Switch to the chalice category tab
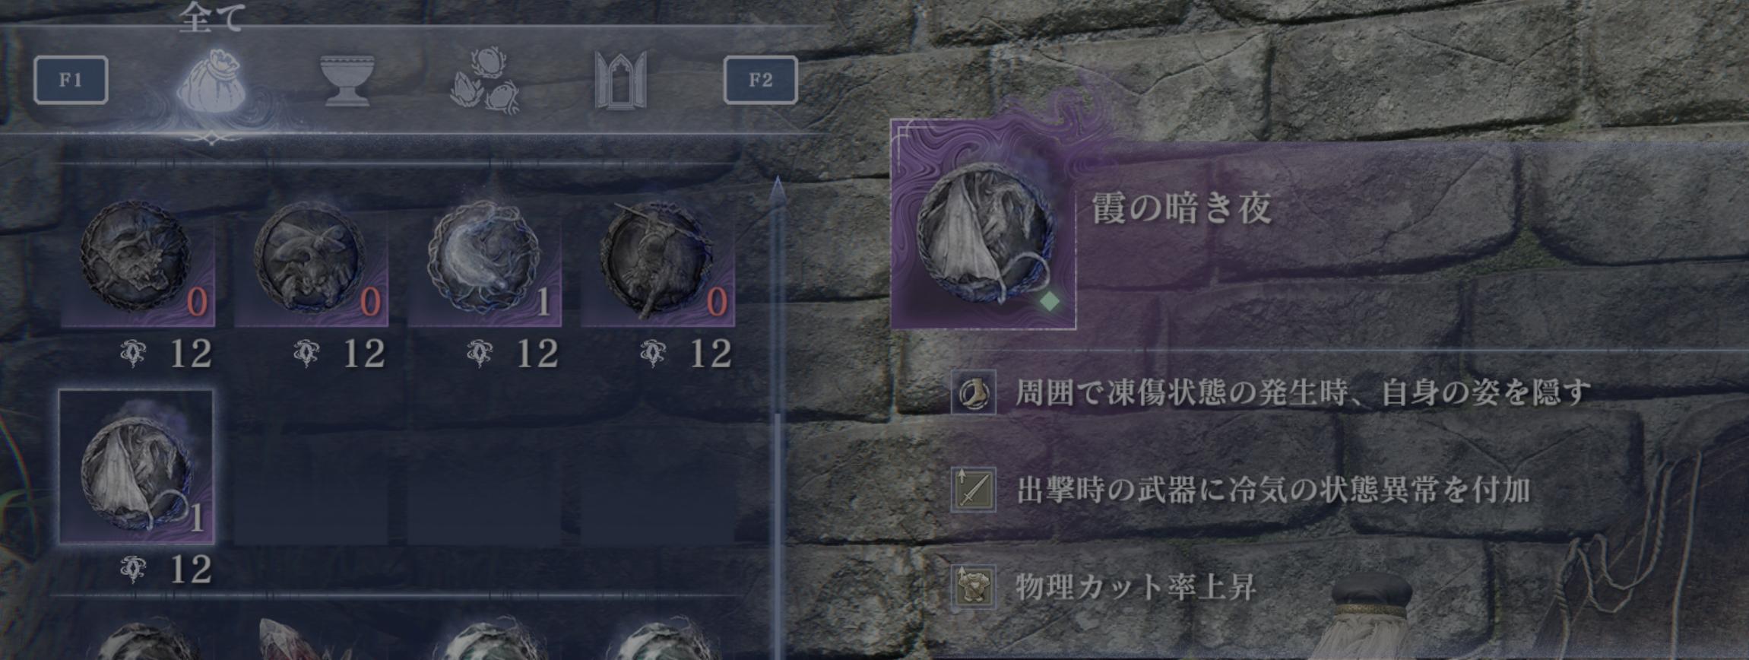 [347, 79]
